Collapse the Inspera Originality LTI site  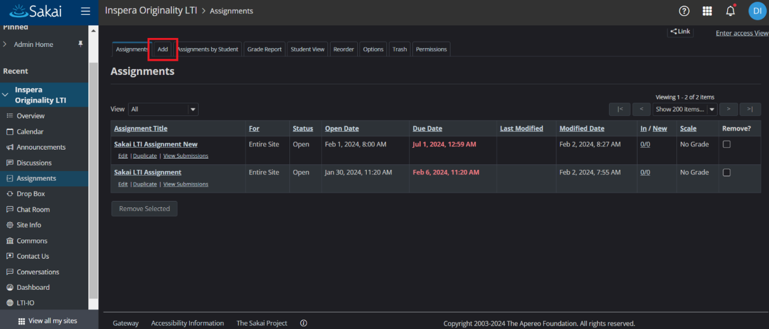[5, 95]
